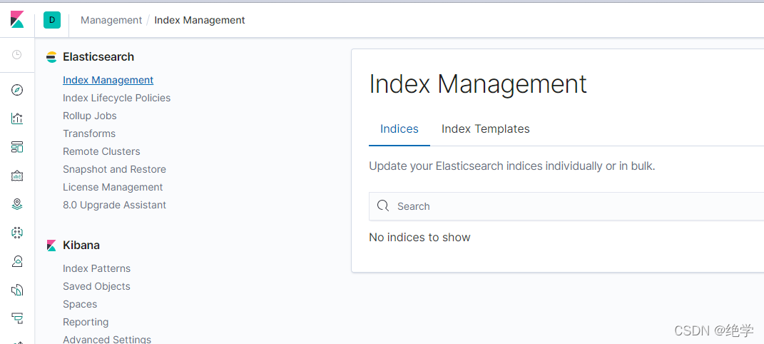764x344 pixels.
Task: Click the Elasticsearch section logo icon
Action: (51, 57)
